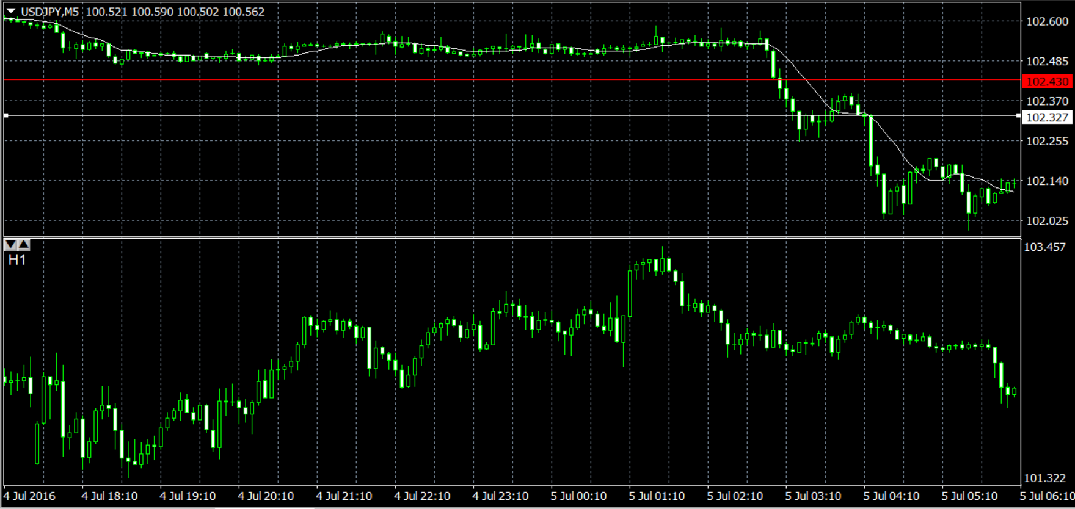Click the '5 Jul 05:10' time axis label

point(969,496)
